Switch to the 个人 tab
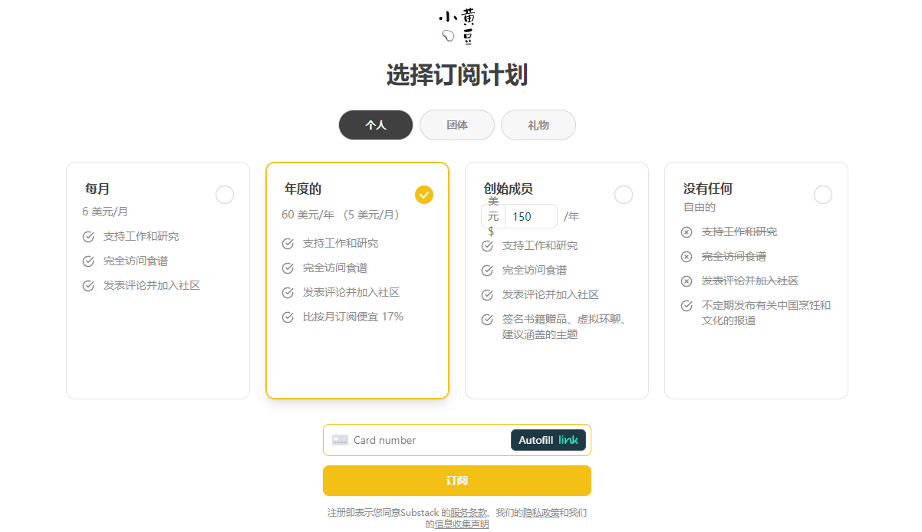The height and width of the screenshot is (532, 922). coord(376,125)
